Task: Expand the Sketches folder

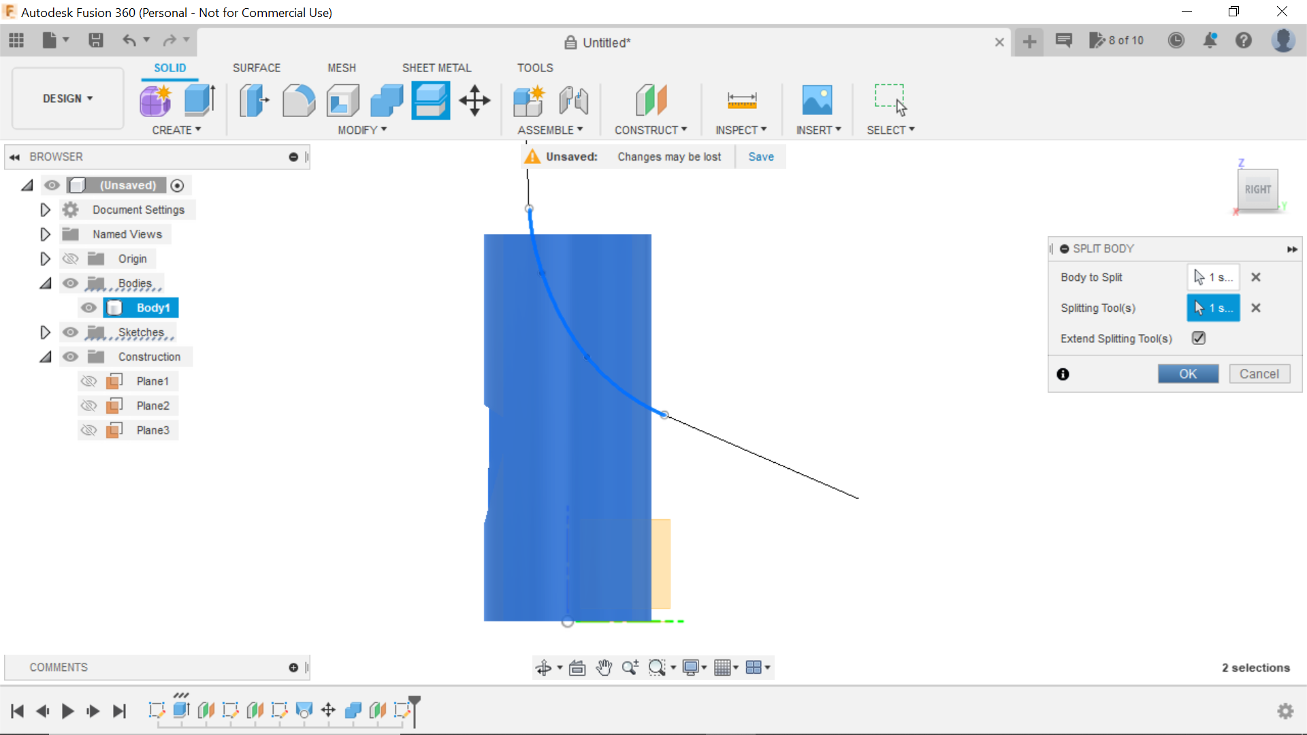Action: 45,332
